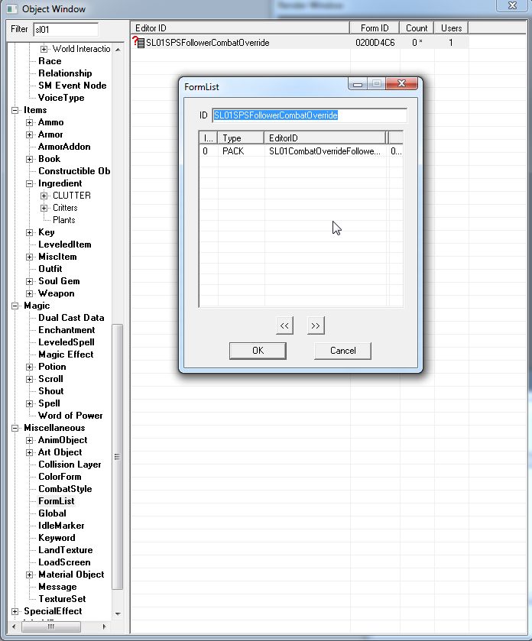Expand the Weapon node

click(x=30, y=294)
